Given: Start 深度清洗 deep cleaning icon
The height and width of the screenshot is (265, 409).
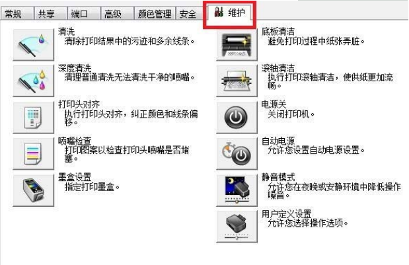Looking at the screenshot, I should pos(34,81).
